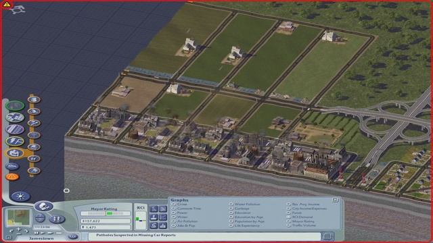Choose the fourth icon in the civic submenu
Screen dimensions: 433x243
point(34,135)
